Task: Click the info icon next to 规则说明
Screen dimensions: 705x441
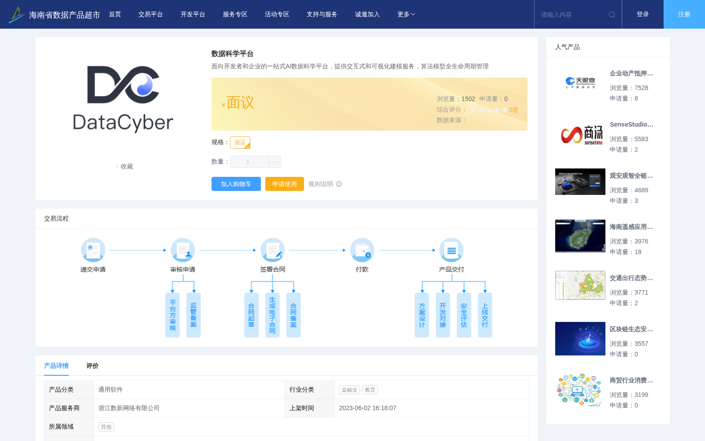Action: click(x=339, y=184)
